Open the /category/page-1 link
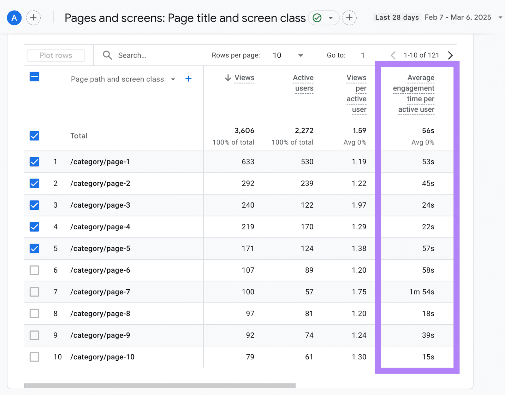The height and width of the screenshot is (395, 505). click(100, 162)
